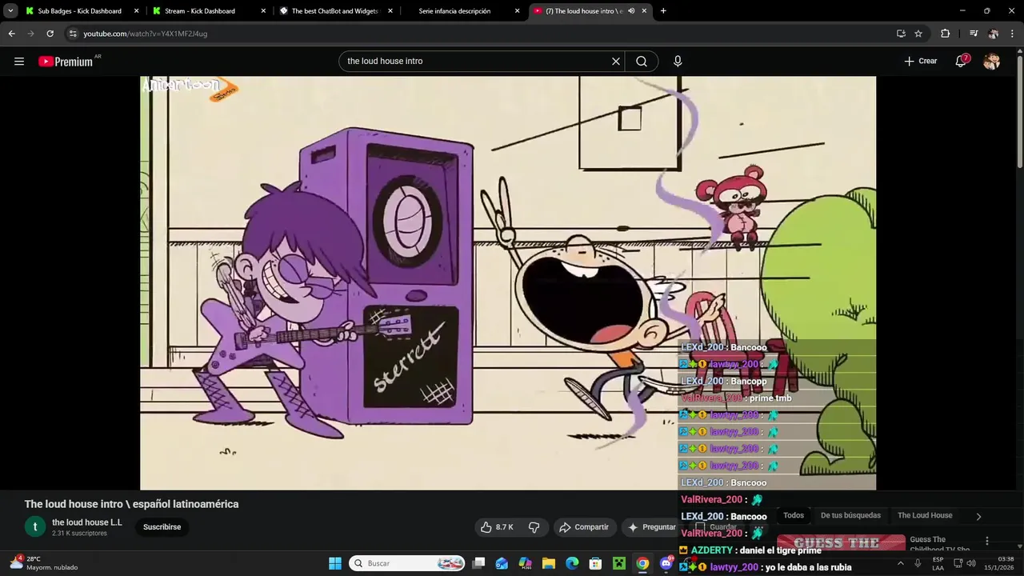Open a new browser tab
Viewport: 1024px width, 576px height.
663,11
